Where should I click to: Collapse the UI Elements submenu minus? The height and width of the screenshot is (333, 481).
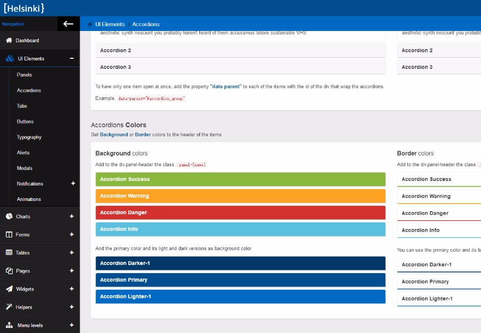coord(72,59)
